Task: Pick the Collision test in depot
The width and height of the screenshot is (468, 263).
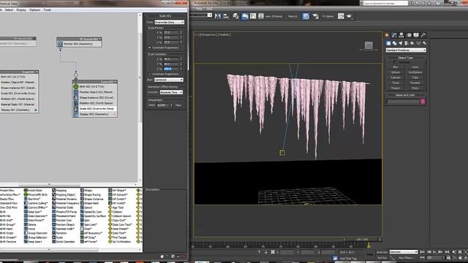Action: coord(115,212)
